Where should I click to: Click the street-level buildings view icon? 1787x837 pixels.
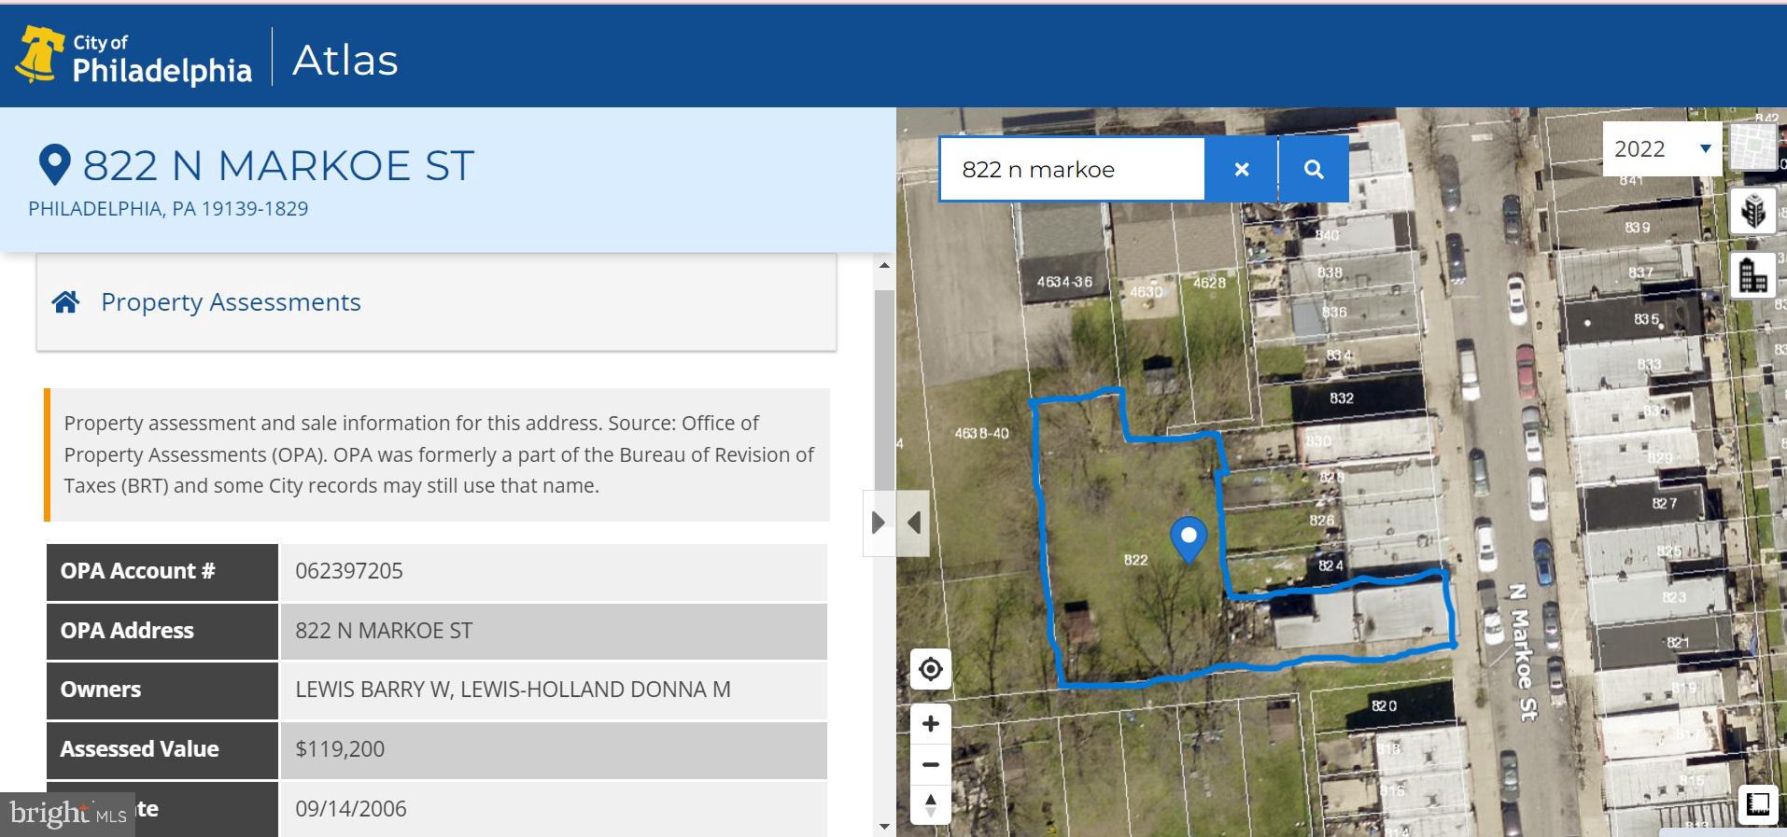coord(1752,275)
